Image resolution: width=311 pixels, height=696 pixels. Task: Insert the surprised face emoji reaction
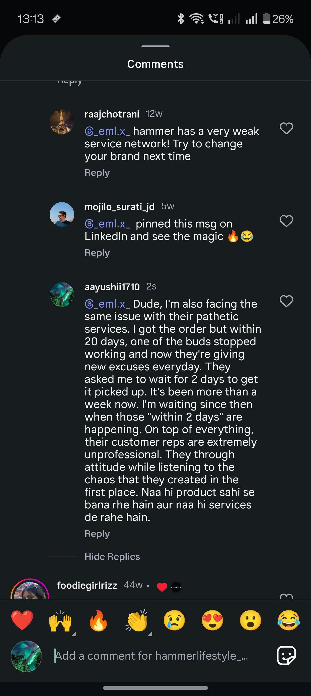click(x=250, y=620)
